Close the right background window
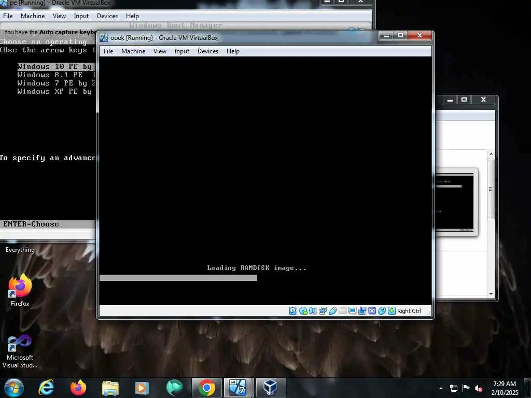The image size is (531, 398). pyautogui.click(x=484, y=100)
